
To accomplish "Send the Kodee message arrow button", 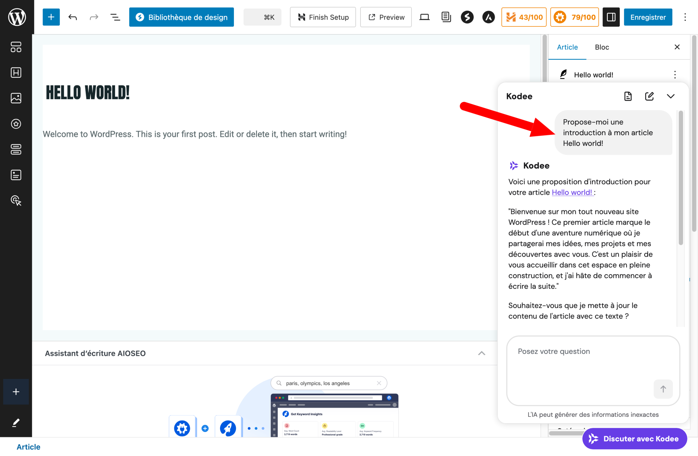I will [663, 389].
